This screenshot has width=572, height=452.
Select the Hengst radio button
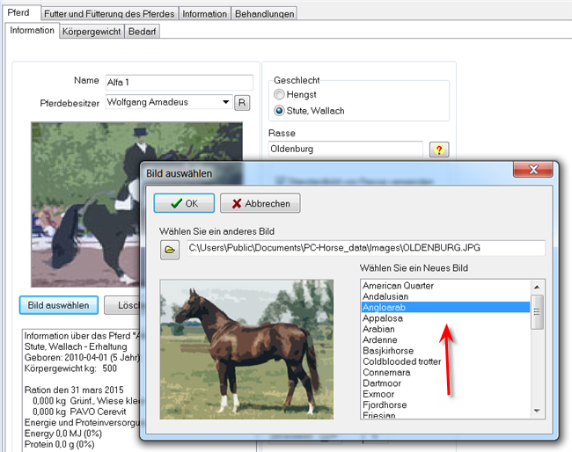pos(279,94)
